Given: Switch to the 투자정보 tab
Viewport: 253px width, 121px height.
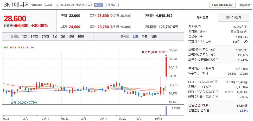Looking at the screenshot, I should (x=203, y=17).
